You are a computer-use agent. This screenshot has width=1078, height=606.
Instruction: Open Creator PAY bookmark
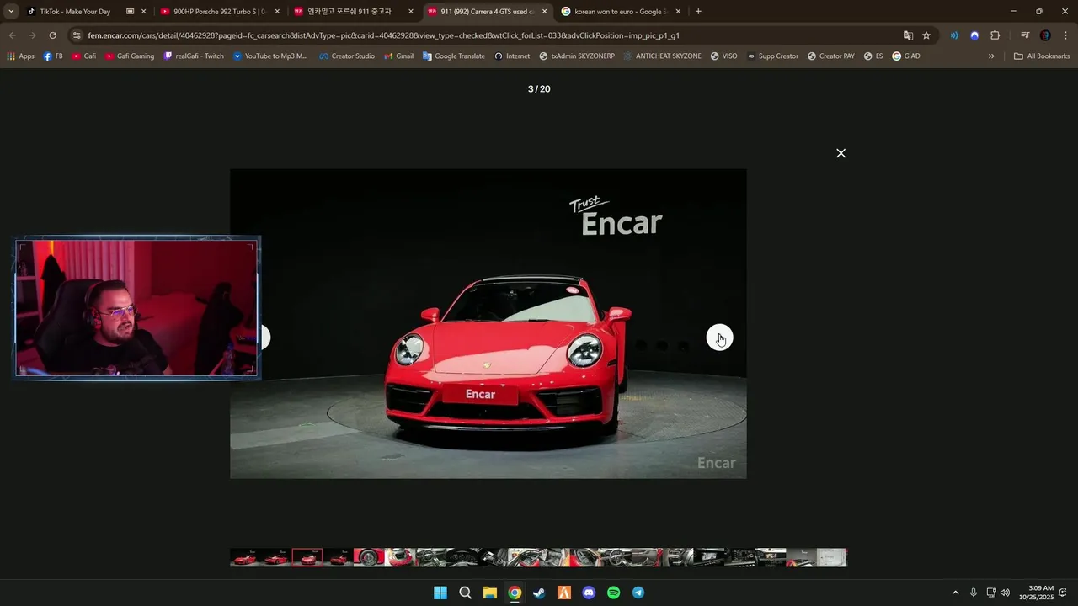pyautogui.click(x=830, y=56)
